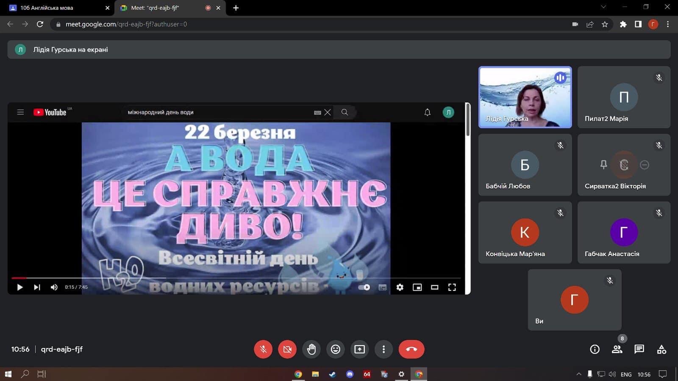Open Chrome profile avatar

[x=653, y=24]
